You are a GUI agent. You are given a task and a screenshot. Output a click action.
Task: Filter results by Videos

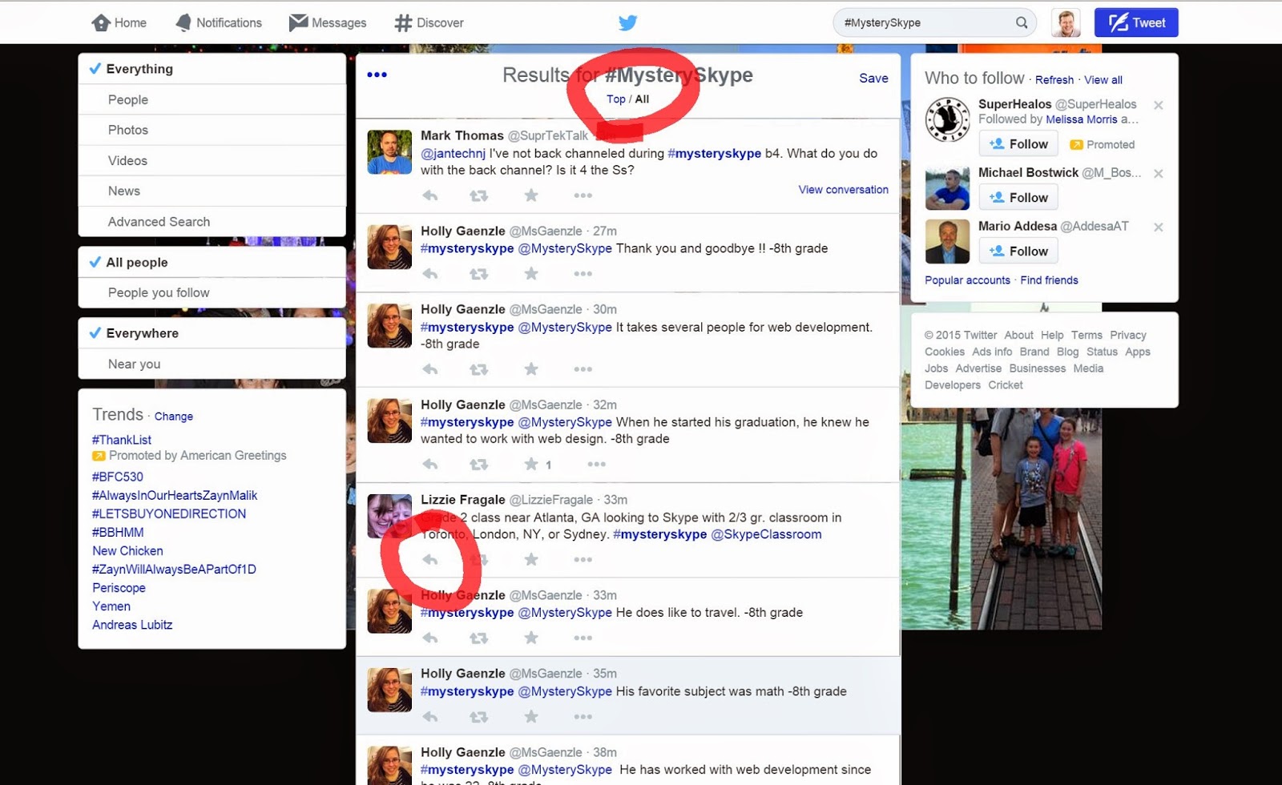[x=212, y=160]
